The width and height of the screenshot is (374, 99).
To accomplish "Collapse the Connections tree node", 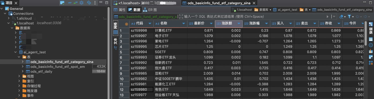I will (5, 13).
